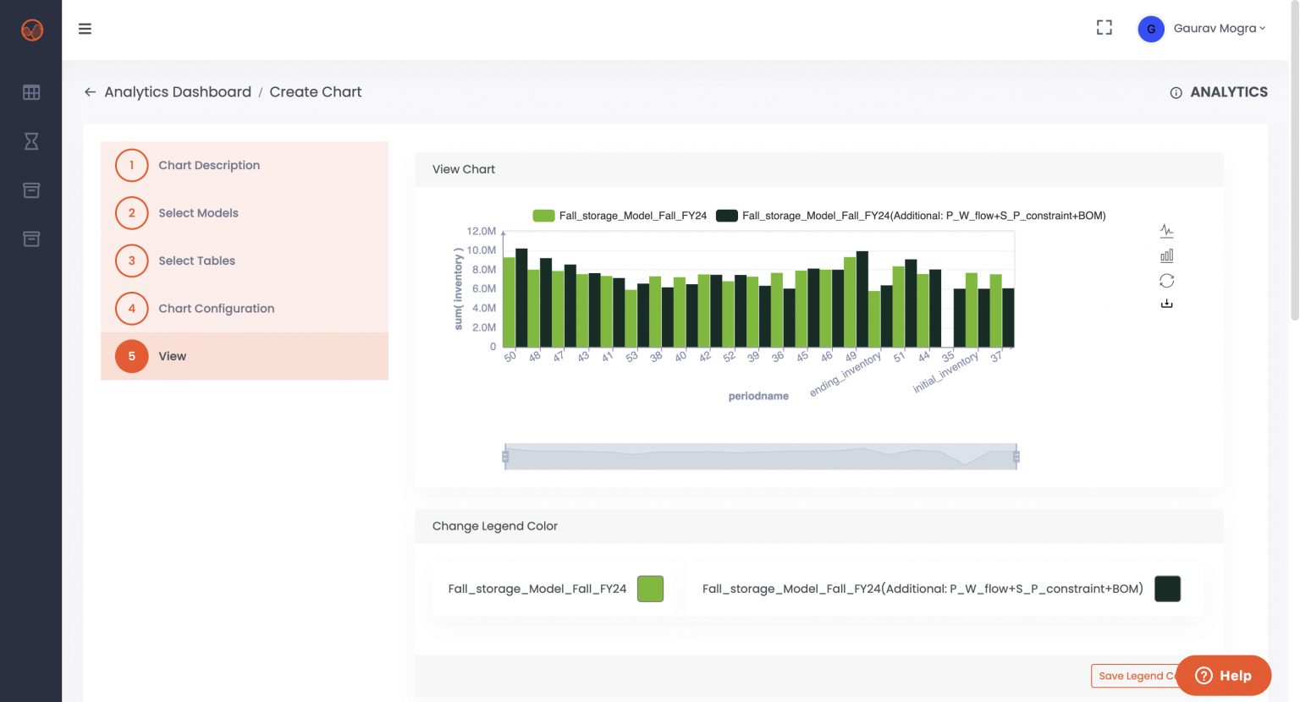The width and height of the screenshot is (1300, 702).
Task: Refresh the chart data
Action: [1166, 279]
